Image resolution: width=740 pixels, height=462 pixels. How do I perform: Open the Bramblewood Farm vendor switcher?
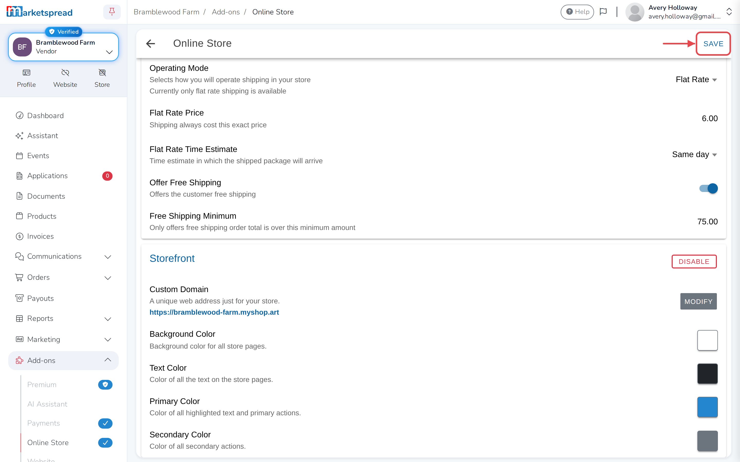(63, 47)
